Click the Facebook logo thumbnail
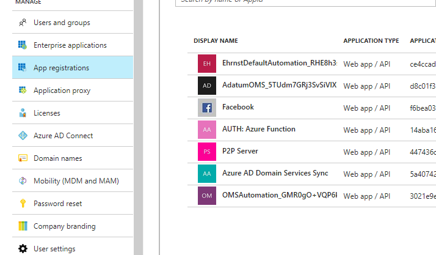The width and height of the screenshot is (436, 255). [x=207, y=108]
